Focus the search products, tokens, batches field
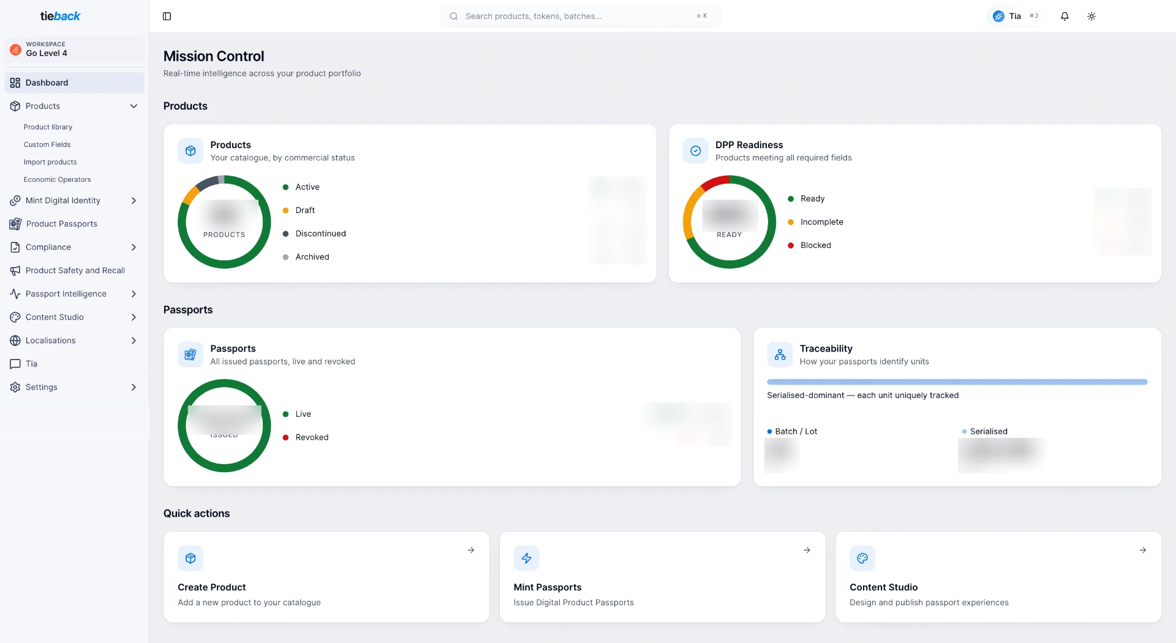 pos(580,17)
